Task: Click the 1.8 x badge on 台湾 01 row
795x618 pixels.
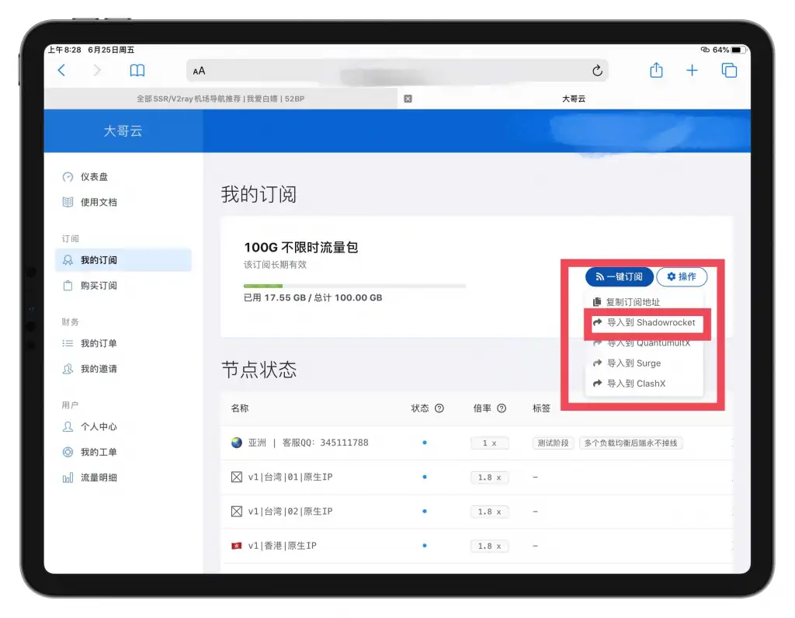Action: (x=489, y=477)
